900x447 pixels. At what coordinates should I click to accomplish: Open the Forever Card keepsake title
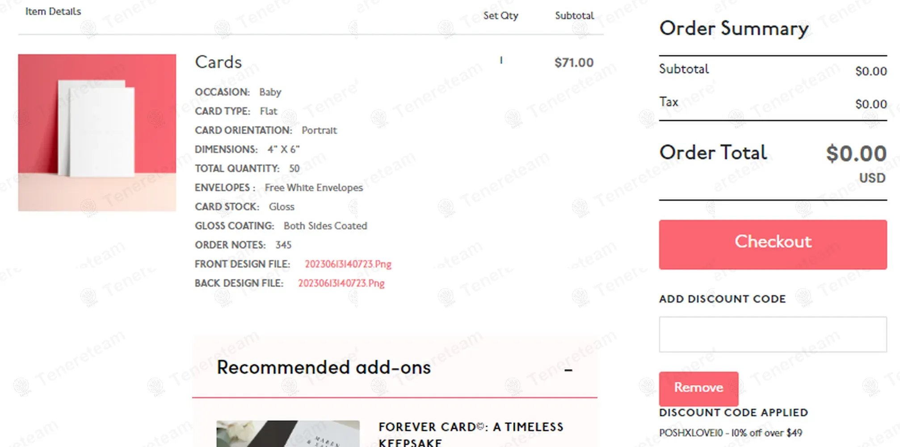coord(471,434)
